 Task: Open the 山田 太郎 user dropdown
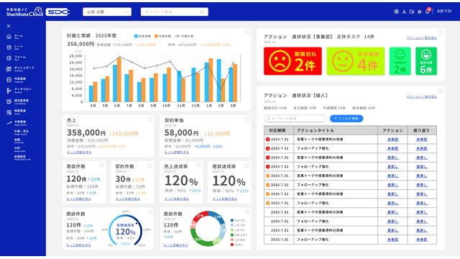[107, 12]
